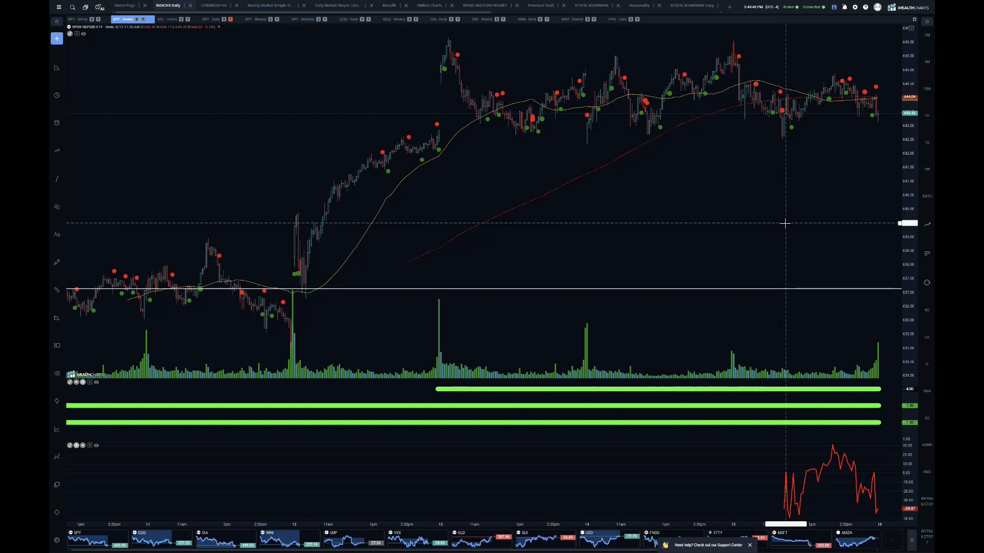Viewport: 984px width, 553px height.
Task: Switch to the COMMODITIES tab
Action: 214,6
